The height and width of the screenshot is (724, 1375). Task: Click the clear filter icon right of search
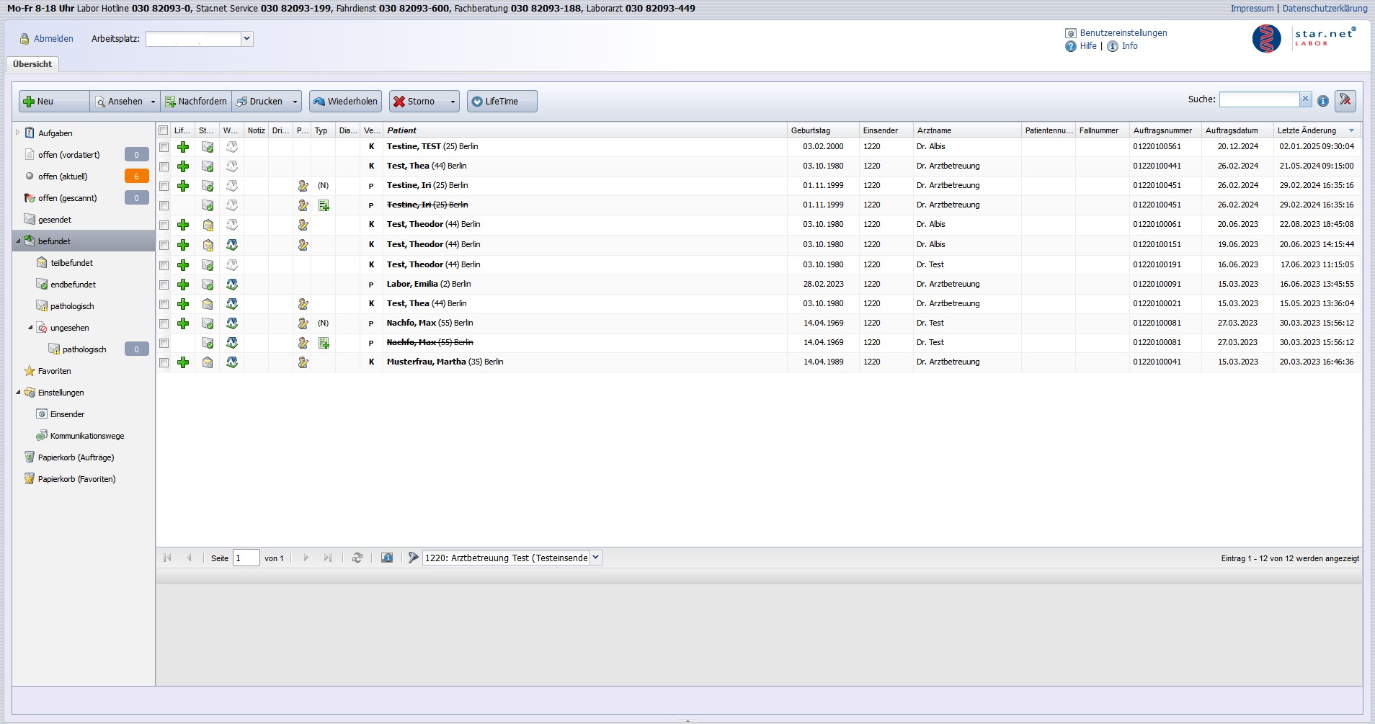coord(1345,101)
